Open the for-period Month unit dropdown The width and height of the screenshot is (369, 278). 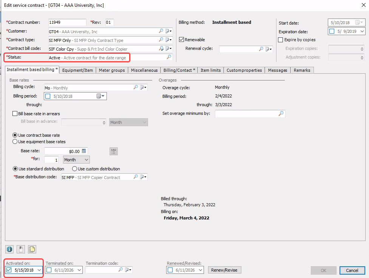[76, 160]
